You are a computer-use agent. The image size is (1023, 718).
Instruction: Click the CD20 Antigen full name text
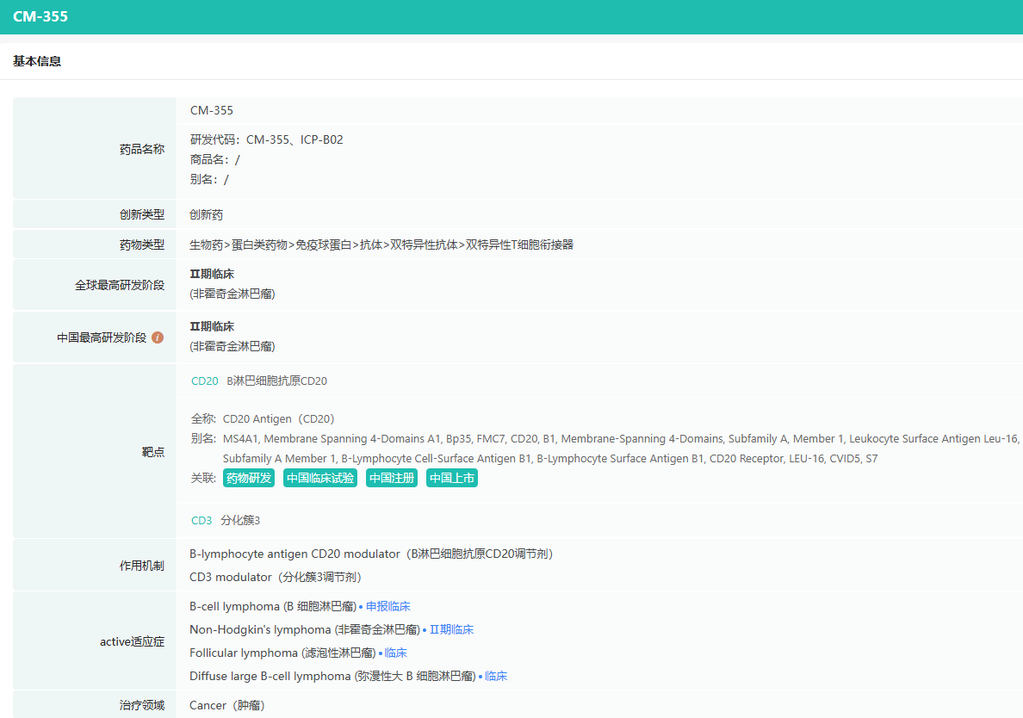(277, 418)
